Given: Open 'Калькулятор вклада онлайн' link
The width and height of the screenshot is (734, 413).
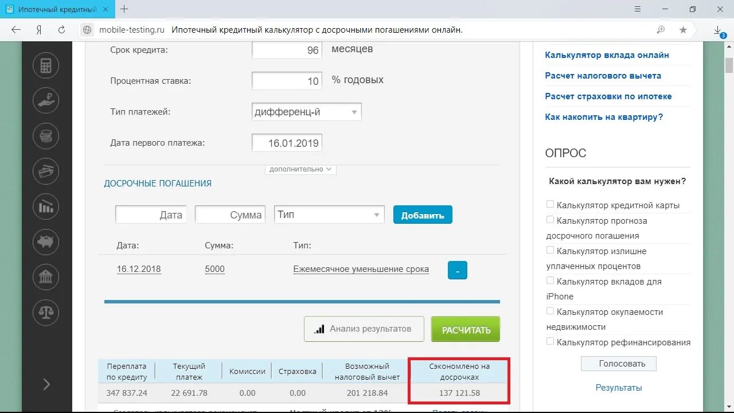Looking at the screenshot, I should 607,55.
